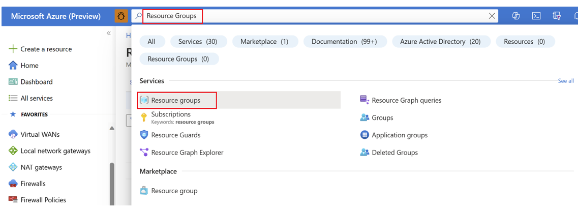Launch Cloud Shell from top bar
Image resolution: width=578 pixels, height=210 pixels.
click(536, 16)
